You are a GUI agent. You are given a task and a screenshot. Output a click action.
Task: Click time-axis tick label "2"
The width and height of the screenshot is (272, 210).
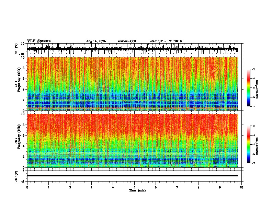pyautogui.click(x=70, y=187)
